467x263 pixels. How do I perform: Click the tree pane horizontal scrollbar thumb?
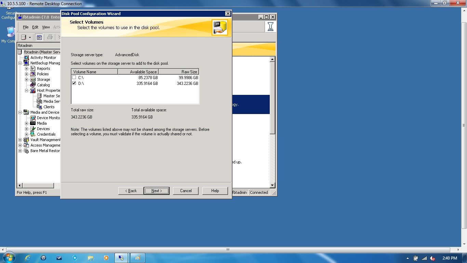(38, 186)
